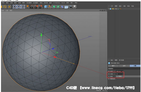Click the render view clapperboard icon
This screenshot has width=141, height=92.
(32, 7)
